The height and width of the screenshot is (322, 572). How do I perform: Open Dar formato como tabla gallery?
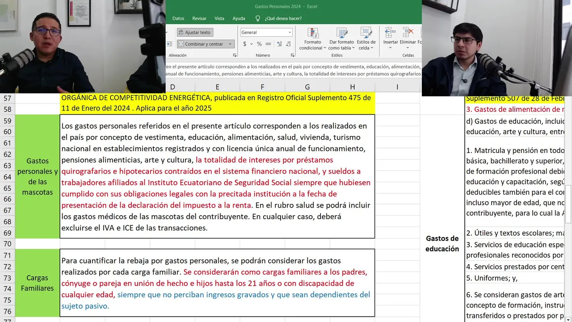click(x=341, y=39)
